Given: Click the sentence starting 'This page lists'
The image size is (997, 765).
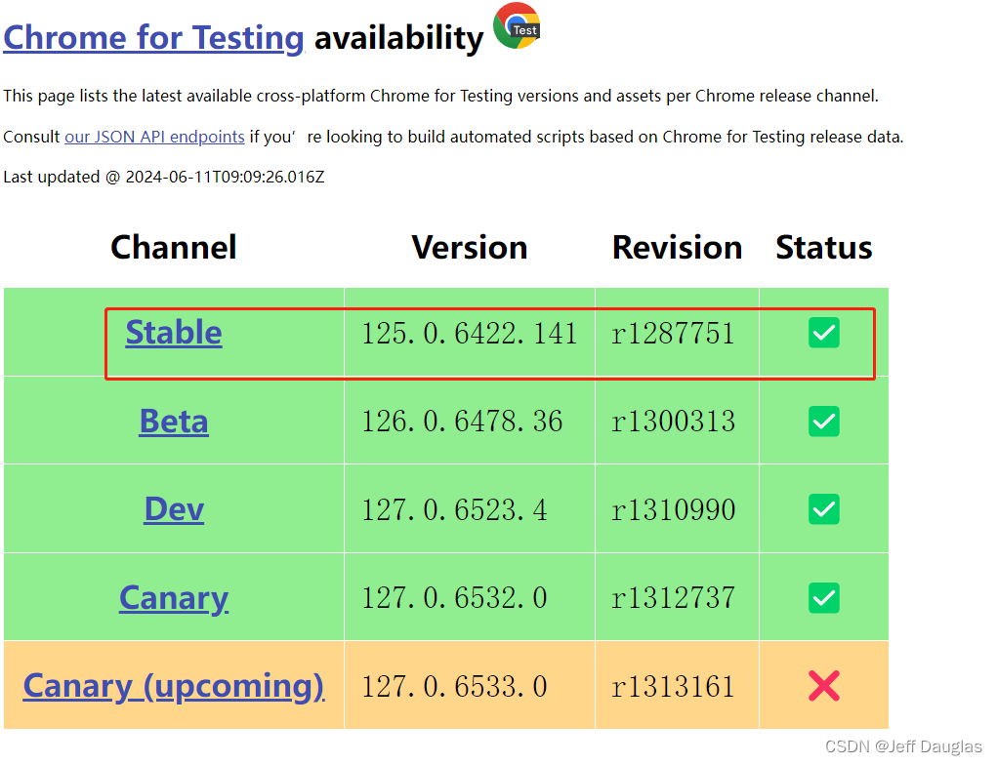Looking at the screenshot, I should pos(440,96).
